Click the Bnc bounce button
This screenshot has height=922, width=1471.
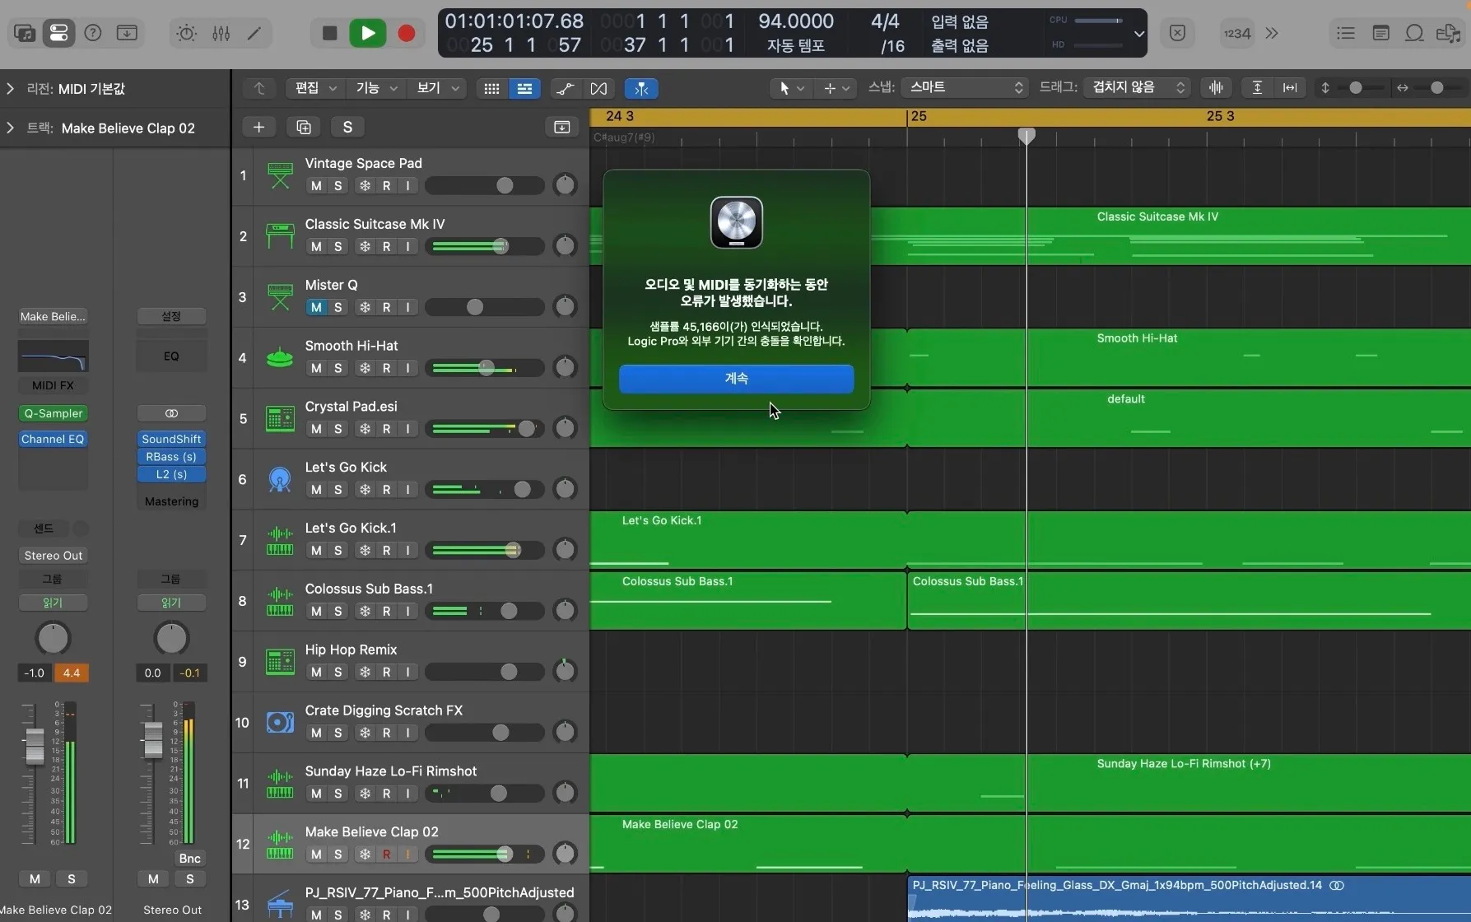click(189, 858)
